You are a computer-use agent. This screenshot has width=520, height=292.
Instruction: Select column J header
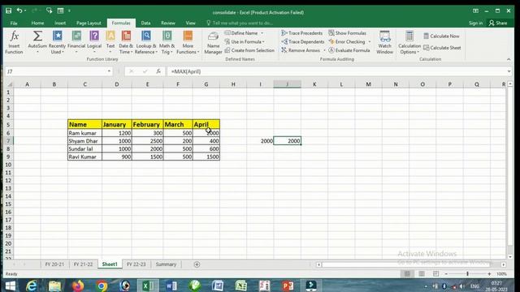[x=287, y=84]
